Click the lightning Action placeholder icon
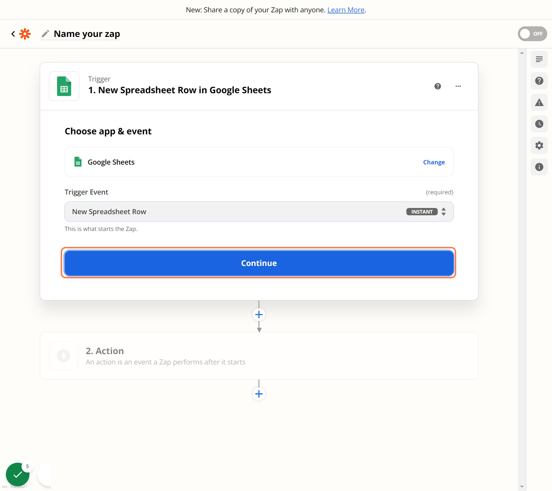The width and height of the screenshot is (552, 491). point(64,356)
